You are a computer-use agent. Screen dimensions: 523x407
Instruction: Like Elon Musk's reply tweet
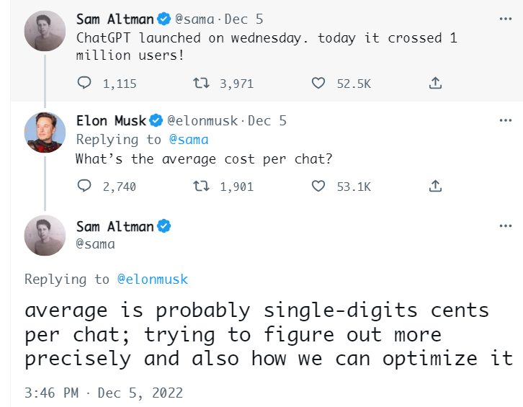[318, 187]
